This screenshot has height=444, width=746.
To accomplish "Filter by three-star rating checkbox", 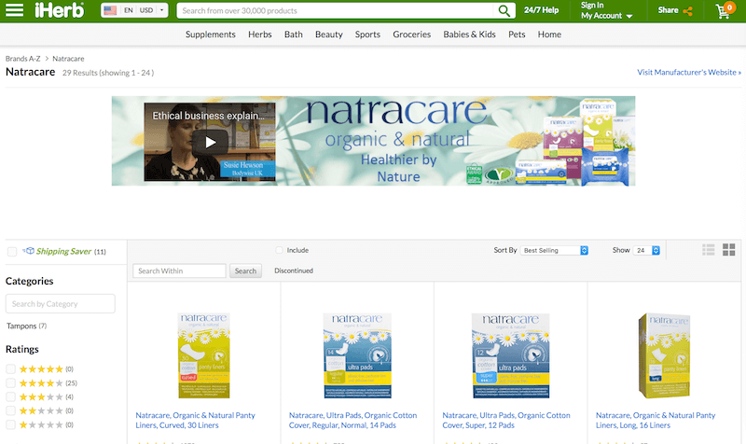I will point(11,396).
